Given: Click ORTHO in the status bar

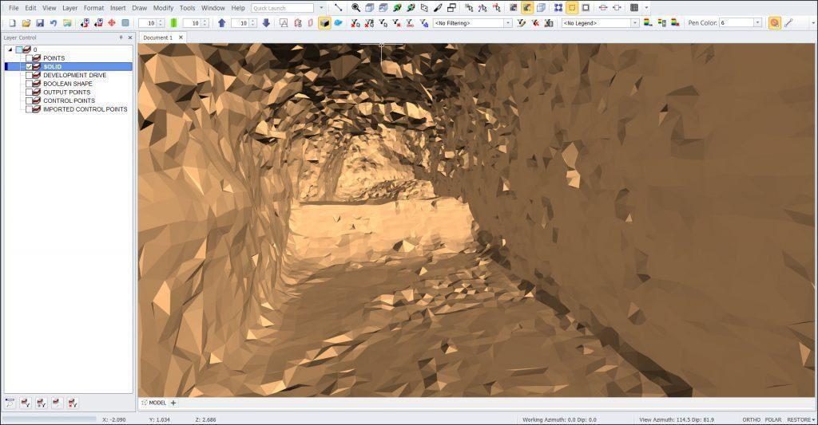Looking at the screenshot, I should click(751, 419).
